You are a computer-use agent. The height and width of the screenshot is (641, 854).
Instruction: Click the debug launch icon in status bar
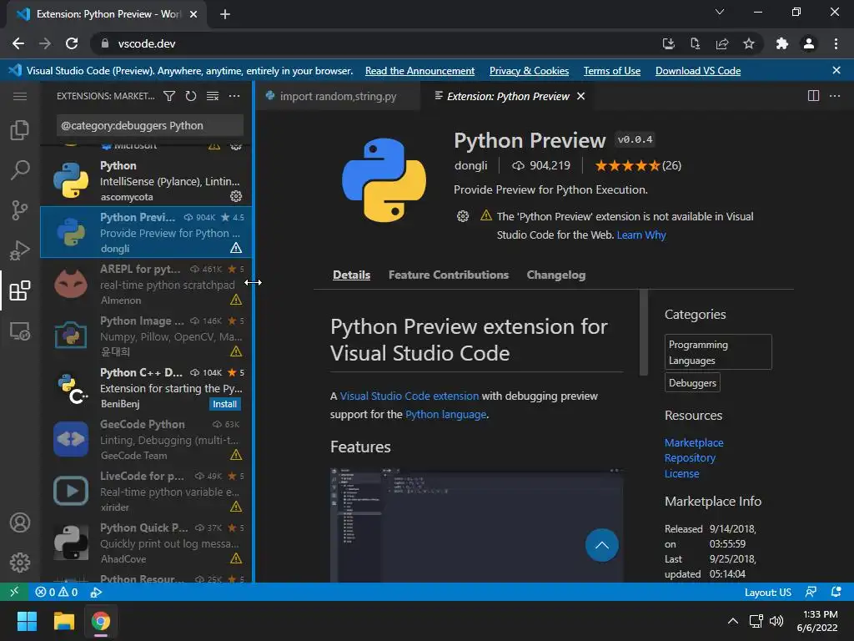pos(96,592)
